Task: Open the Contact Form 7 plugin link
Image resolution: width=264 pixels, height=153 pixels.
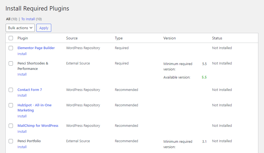Action: [30, 90]
